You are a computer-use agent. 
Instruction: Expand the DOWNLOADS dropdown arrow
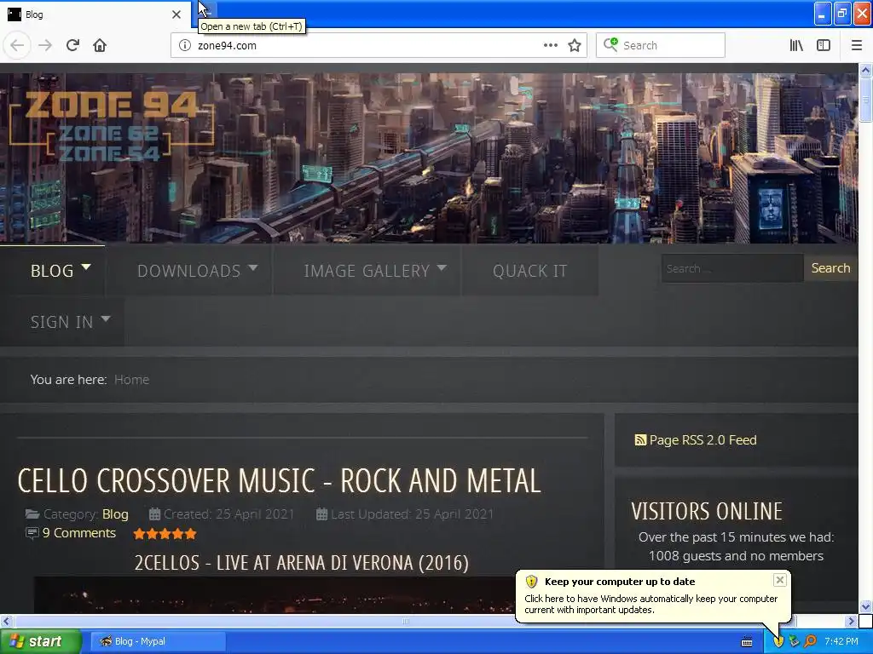pyautogui.click(x=253, y=267)
